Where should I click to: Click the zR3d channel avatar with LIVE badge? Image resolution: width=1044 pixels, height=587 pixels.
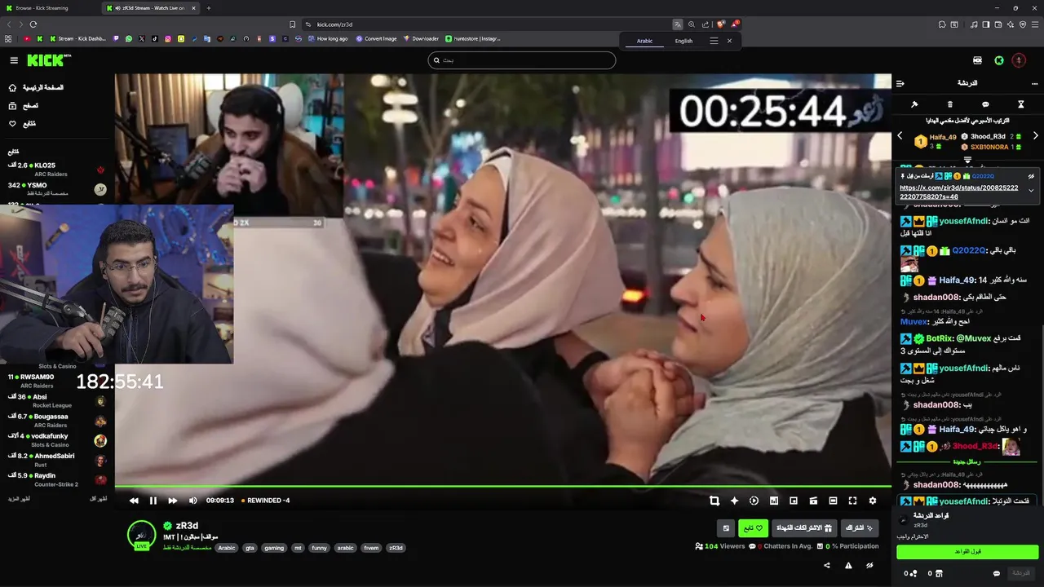[141, 535]
